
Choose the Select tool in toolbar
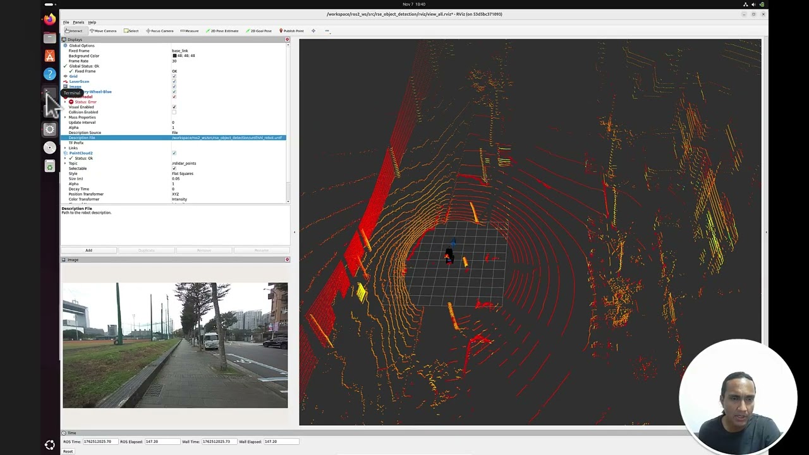[131, 30]
